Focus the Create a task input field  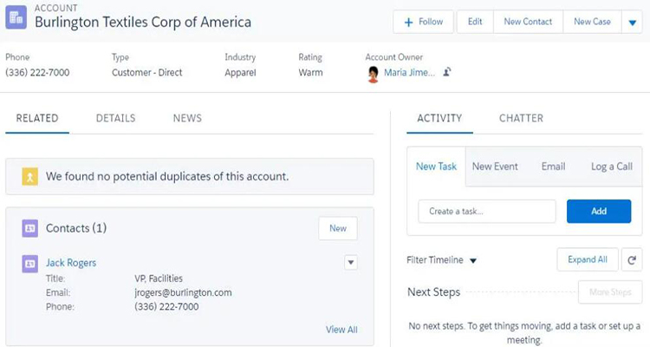[x=487, y=212]
